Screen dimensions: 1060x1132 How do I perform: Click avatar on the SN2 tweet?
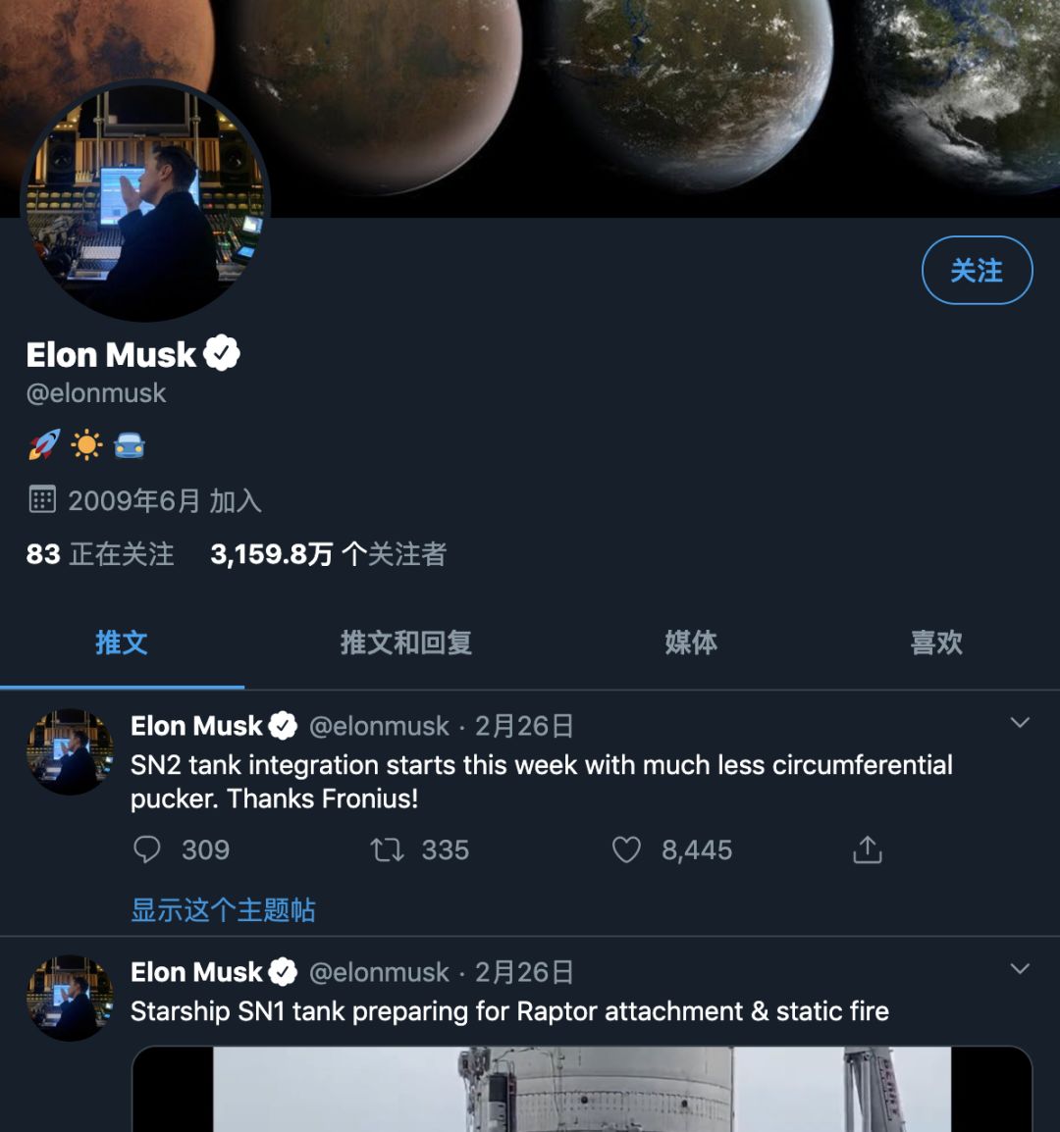[70, 752]
